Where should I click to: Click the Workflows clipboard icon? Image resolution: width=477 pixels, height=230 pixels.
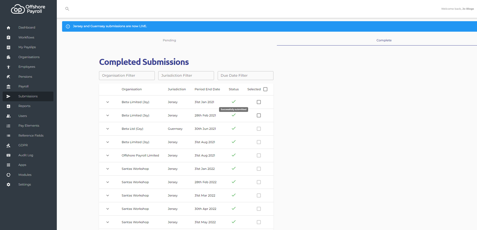pos(8,37)
